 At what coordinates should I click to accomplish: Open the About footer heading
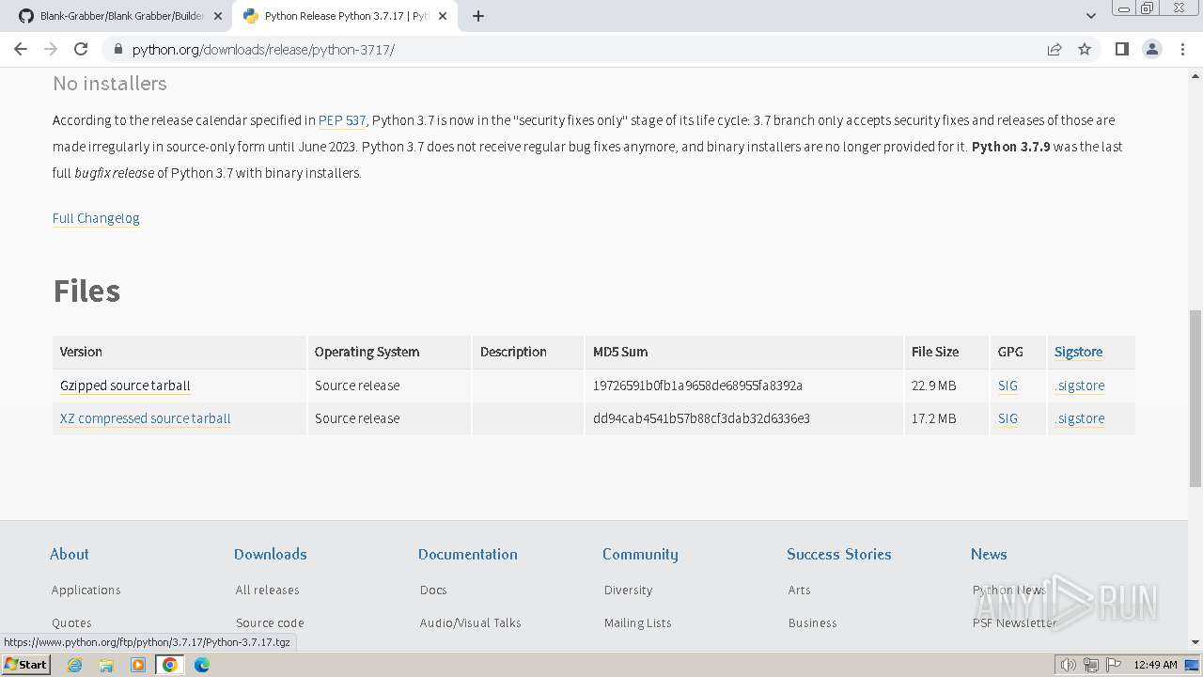pyautogui.click(x=70, y=554)
